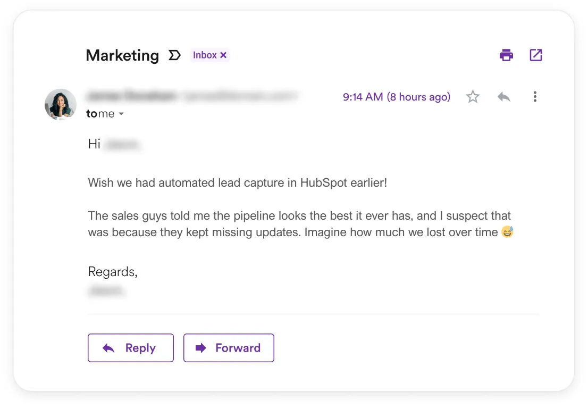Click the sentence mentioning HubSpot lead capture
Image resolution: width=588 pixels, height=408 pixels.
[x=238, y=183]
